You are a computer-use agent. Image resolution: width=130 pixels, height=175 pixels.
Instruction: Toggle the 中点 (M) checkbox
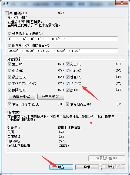click(9, 71)
